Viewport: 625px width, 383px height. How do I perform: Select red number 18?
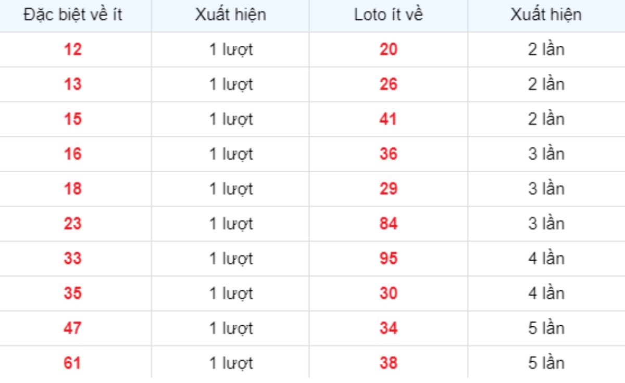tap(73, 189)
